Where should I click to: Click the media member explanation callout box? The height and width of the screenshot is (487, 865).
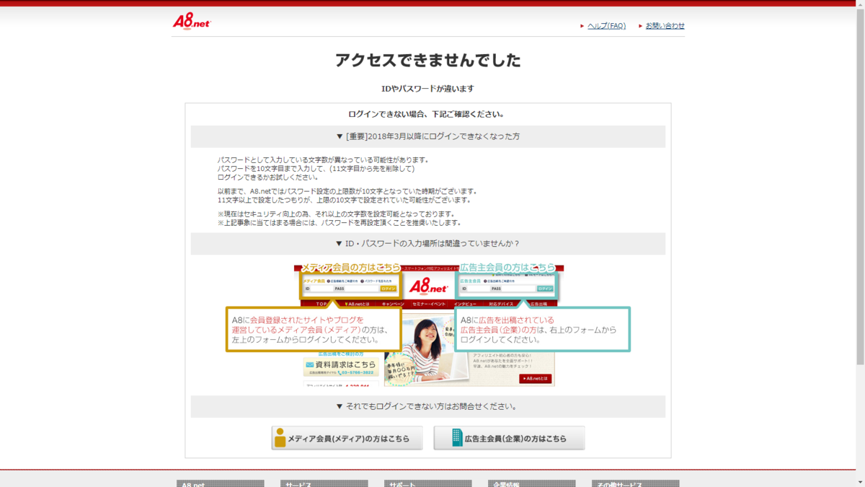(x=314, y=329)
